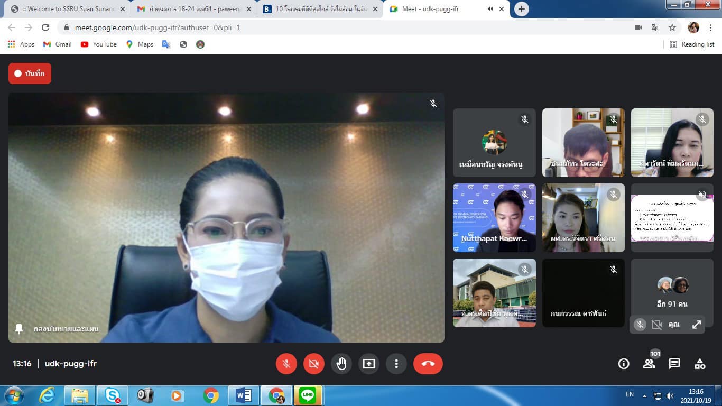The width and height of the screenshot is (722, 406).
Task: Open the YouTube bookmark
Action: (x=99, y=44)
